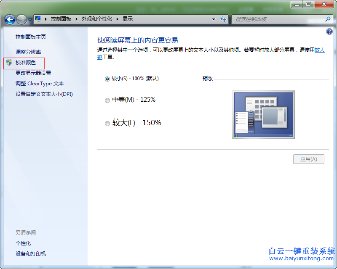The height and width of the screenshot is (269, 337).
Task: Click the search magnifier icon
Action: pyautogui.click(x=327, y=19)
